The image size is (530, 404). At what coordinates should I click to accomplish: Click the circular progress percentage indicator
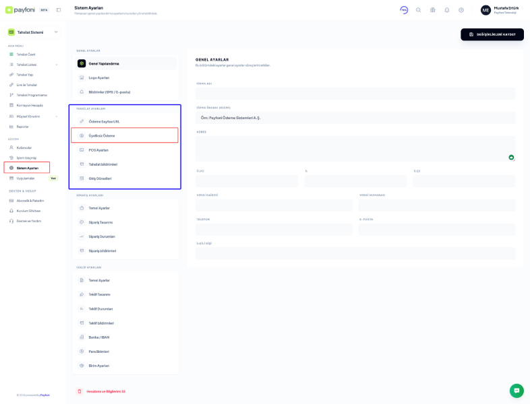[x=404, y=10]
